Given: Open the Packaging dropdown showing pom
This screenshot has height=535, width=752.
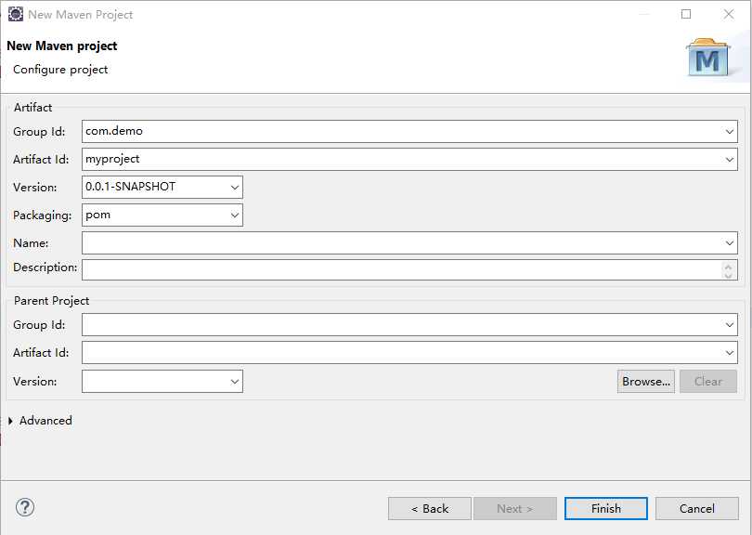Looking at the screenshot, I should tap(235, 215).
